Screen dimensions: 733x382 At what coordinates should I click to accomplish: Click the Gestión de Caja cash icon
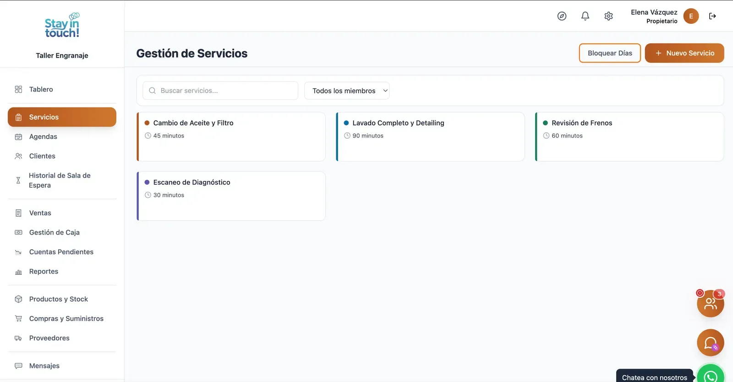[18, 233]
